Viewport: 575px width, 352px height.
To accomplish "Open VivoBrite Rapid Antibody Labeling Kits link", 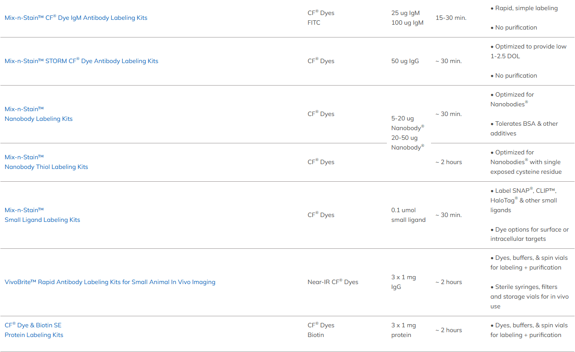I will 110,282.
